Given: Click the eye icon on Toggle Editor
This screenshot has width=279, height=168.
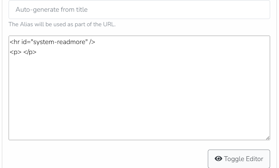Looking at the screenshot, I should (218, 159).
